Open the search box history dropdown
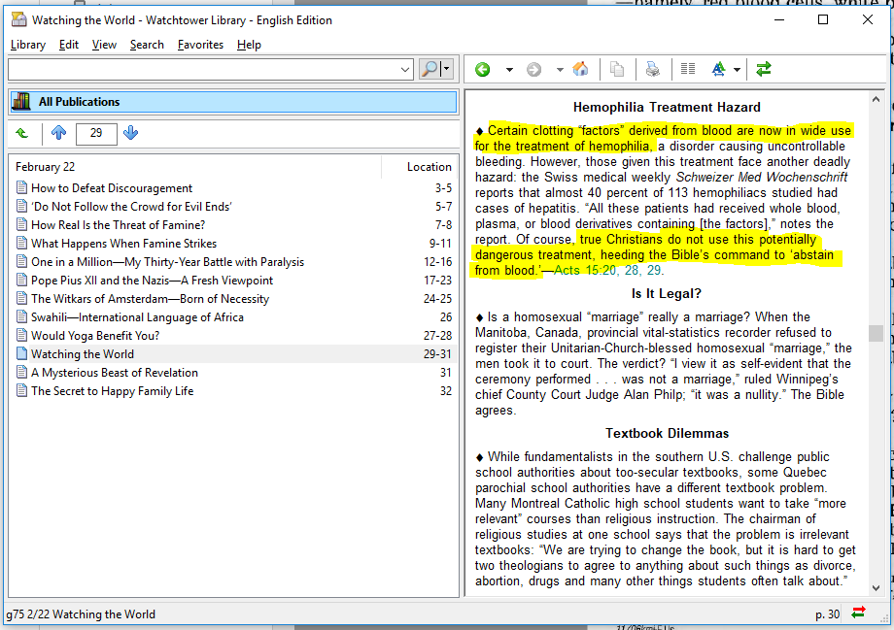 [x=405, y=69]
